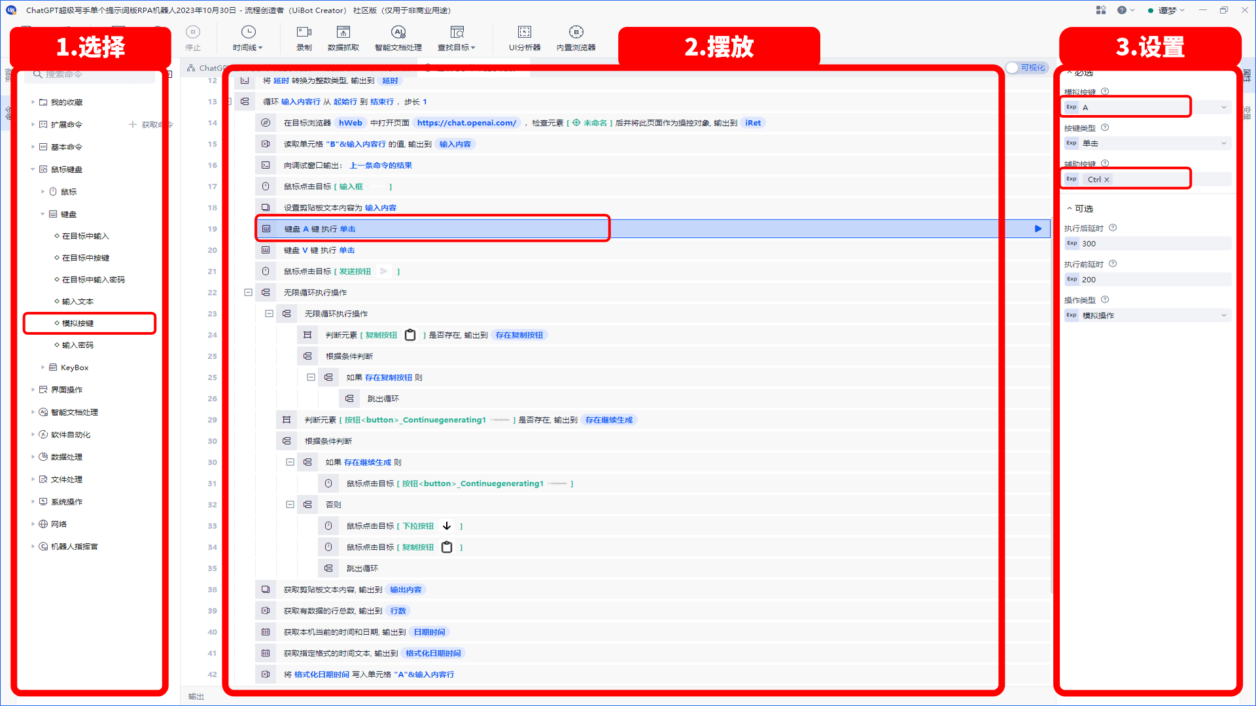Image resolution: width=1256 pixels, height=706 pixels.
Task: Open the 机器人指挥官 command category
Action: coord(75,546)
